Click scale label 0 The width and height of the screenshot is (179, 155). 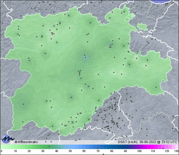pyautogui.click(x=1, y=151)
